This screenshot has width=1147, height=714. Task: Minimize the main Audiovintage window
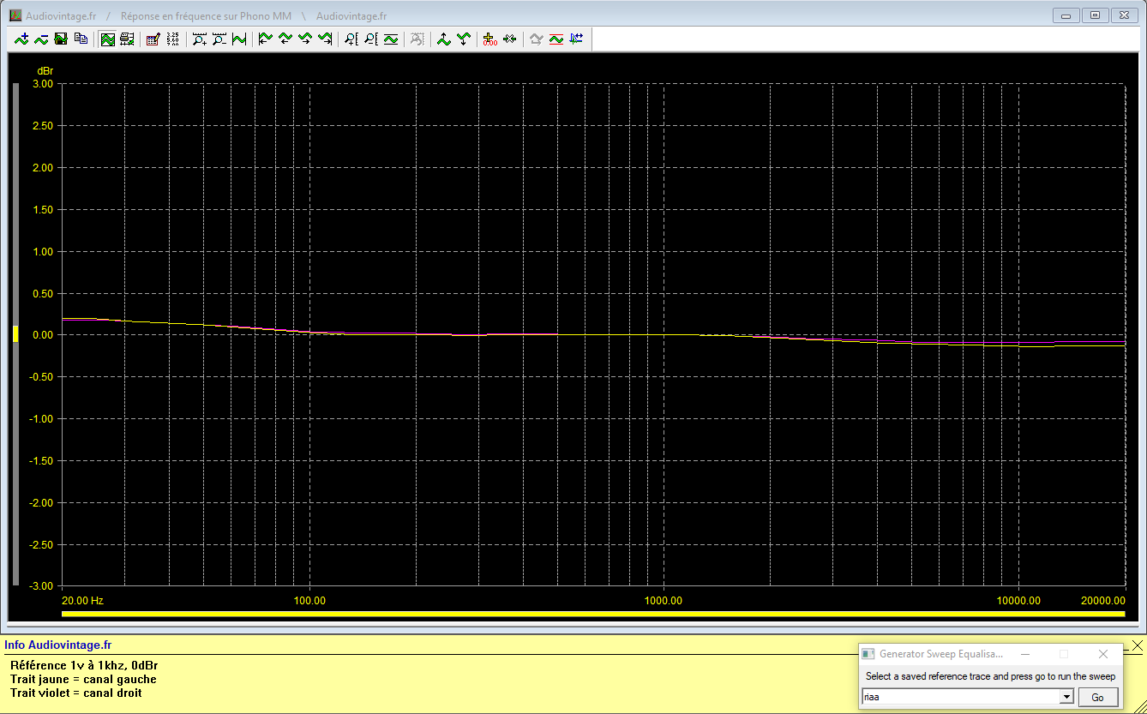1066,15
